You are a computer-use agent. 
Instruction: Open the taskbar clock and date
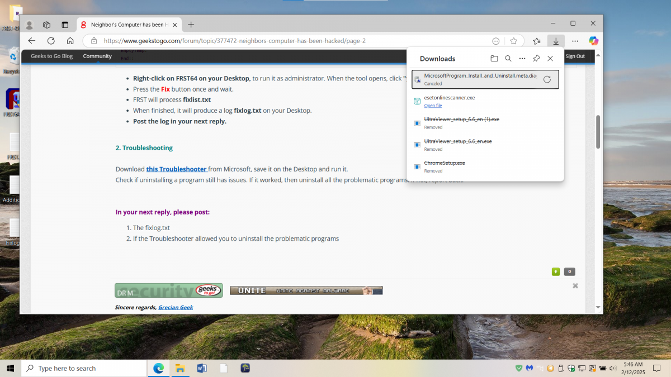[x=634, y=368]
